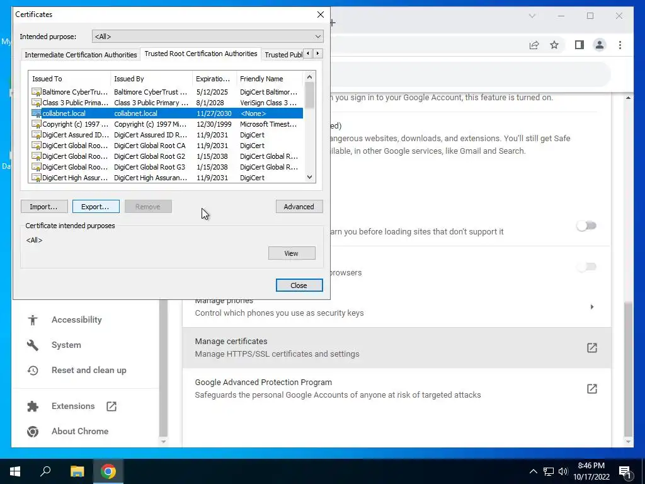Open System settings section

(66, 345)
